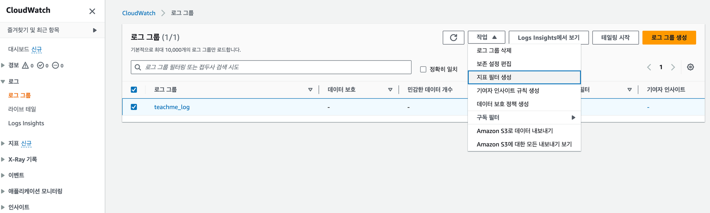Viewport: 710px width, 213px height.
Task: Expand 애플리케이션 모니터링 section
Action: pyautogui.click(x=3, y=191)
